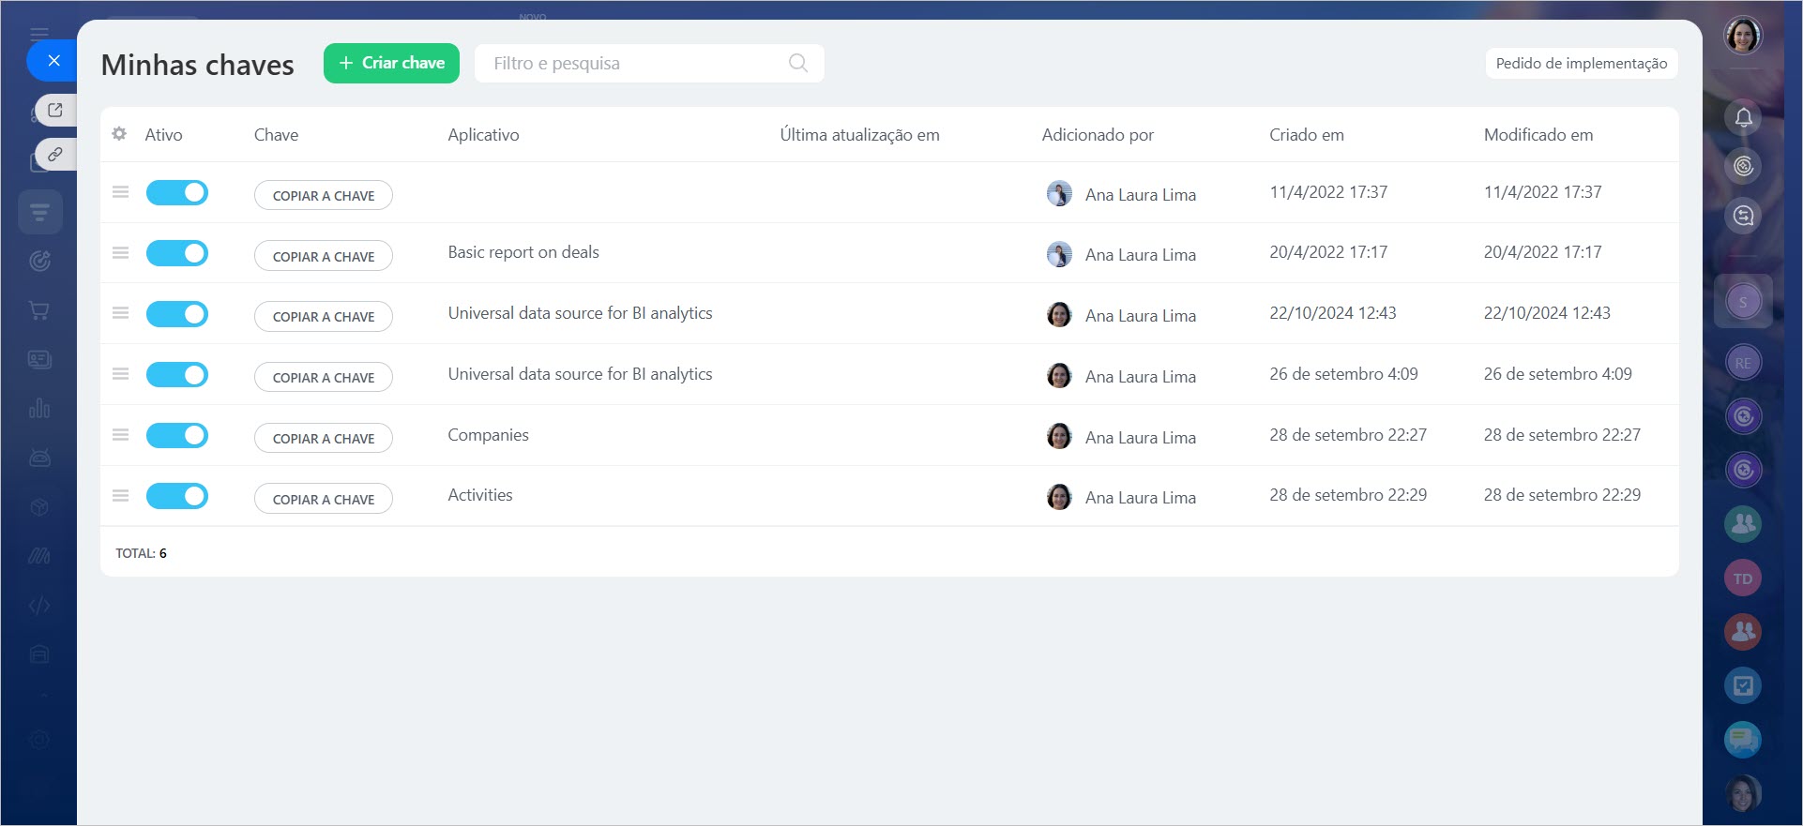Click the magnifier icon in search field
The width and height of the screenshot is (1803, 826).
797,63
